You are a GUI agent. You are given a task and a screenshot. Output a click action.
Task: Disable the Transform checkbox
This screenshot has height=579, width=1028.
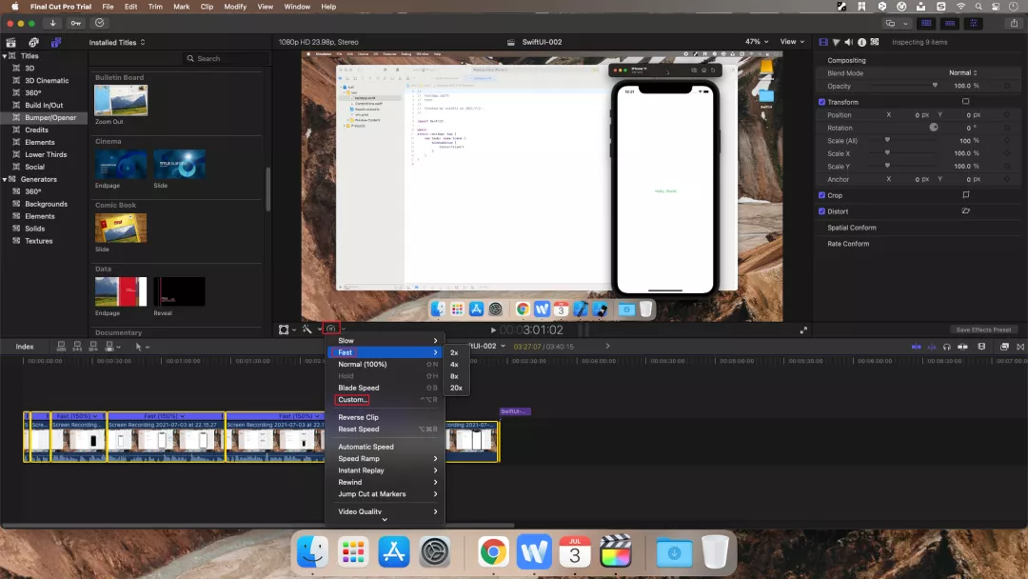(x=822, y=102)
